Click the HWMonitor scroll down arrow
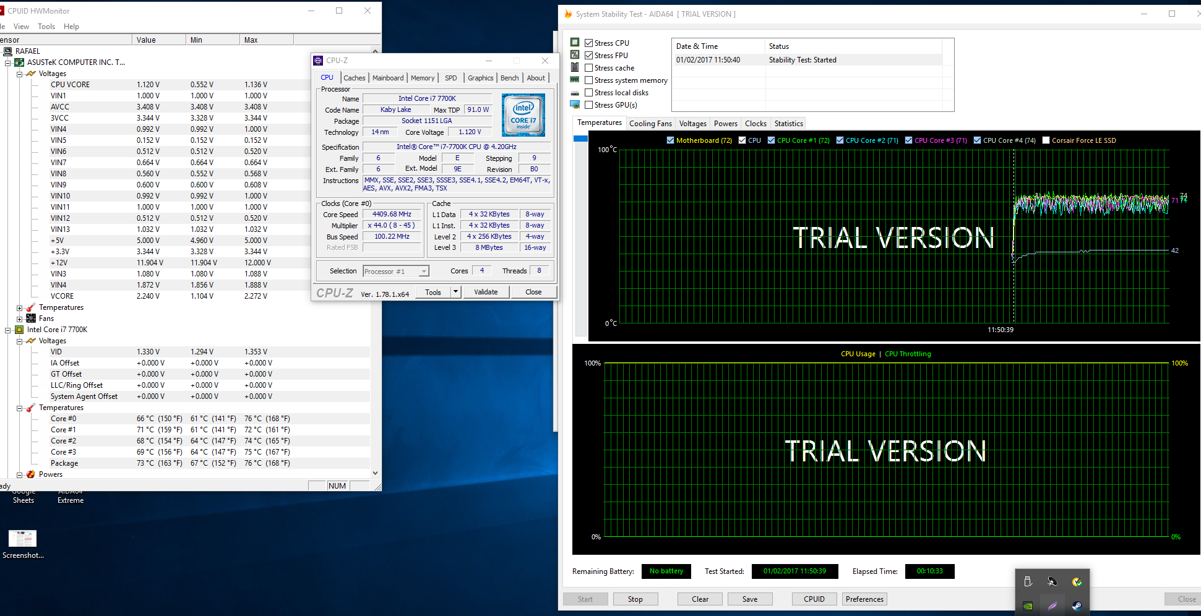Viewport: 1201px width, 616px height. tap(375, 473)
